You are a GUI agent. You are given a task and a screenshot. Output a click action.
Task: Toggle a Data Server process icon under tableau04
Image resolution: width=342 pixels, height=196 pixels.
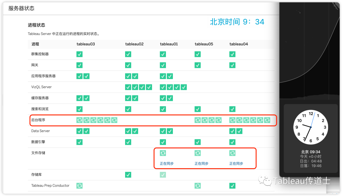(232, 131)
